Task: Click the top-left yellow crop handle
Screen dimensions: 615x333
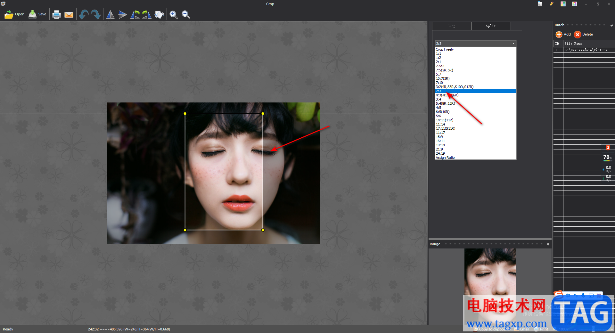Action: [x=185, y=113]
